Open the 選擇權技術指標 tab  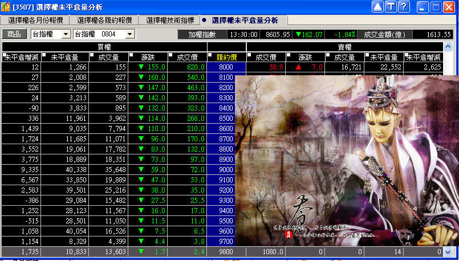pyautogui.click(x=169, y=20)
